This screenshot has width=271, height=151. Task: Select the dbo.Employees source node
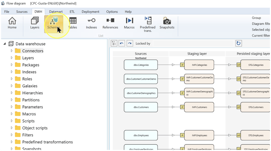coord(141,135)
